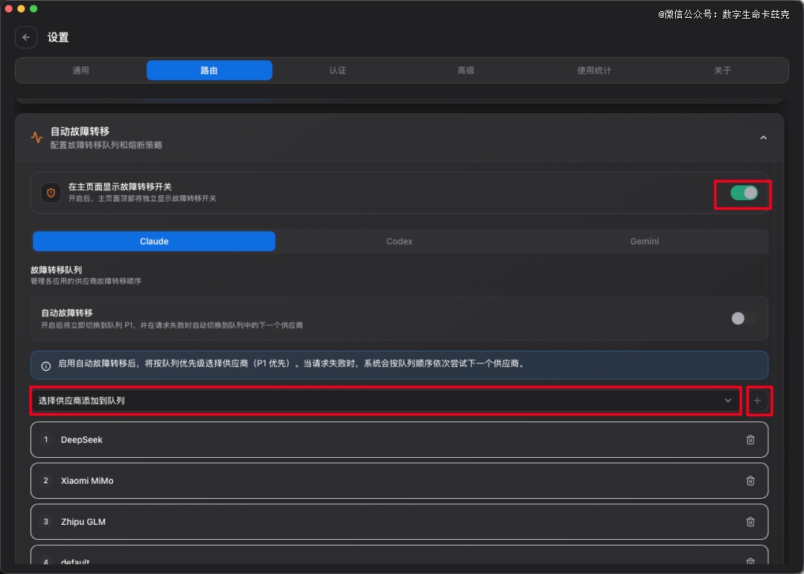The height and width of the screenshot is (574, 804).
Task: Click the shield icon in failover switch row
Action: [x=51, y=193]
